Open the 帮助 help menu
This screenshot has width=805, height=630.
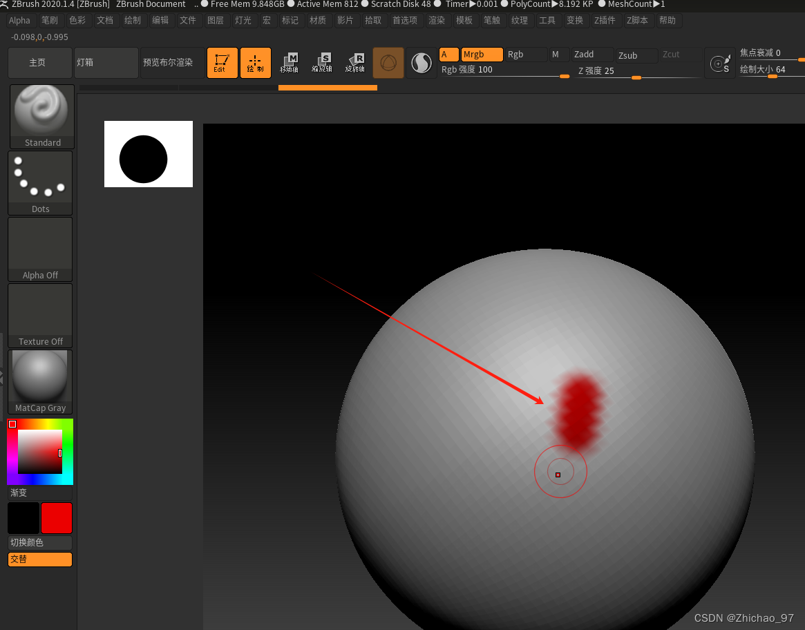click(x=667, y=21)
